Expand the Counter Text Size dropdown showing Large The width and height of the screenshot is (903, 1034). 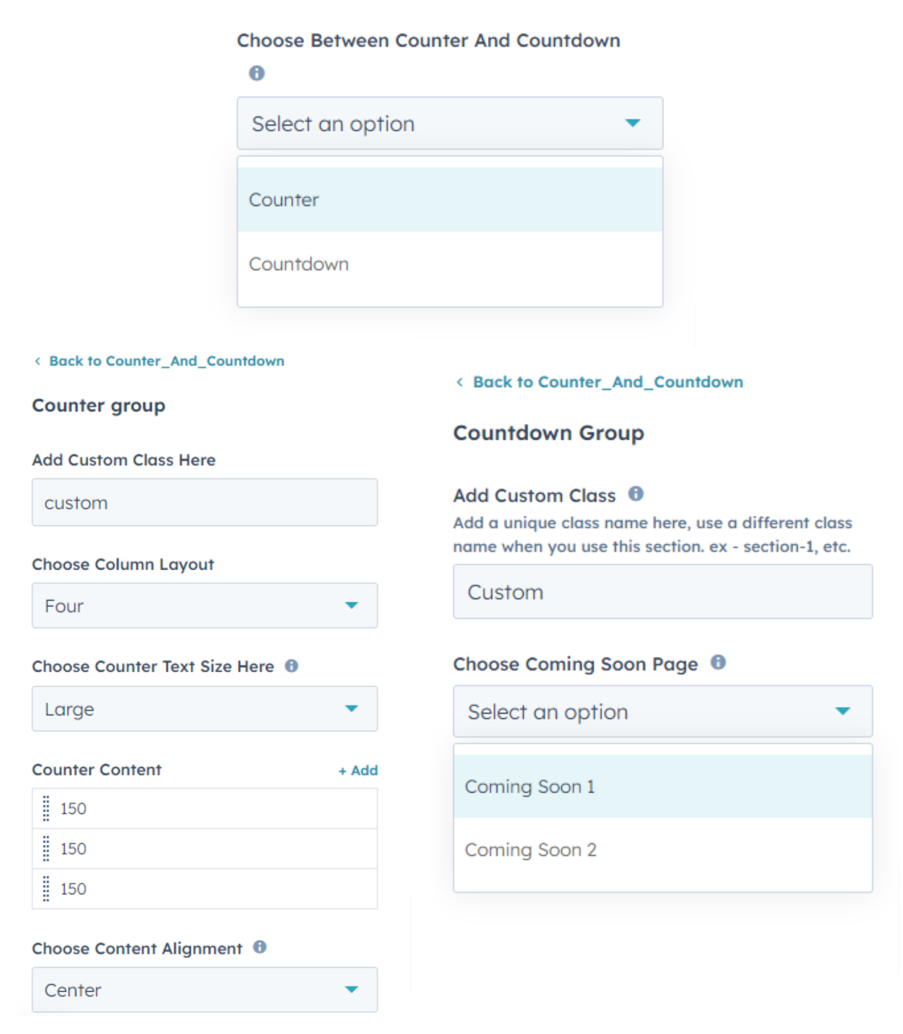[204, 709]
